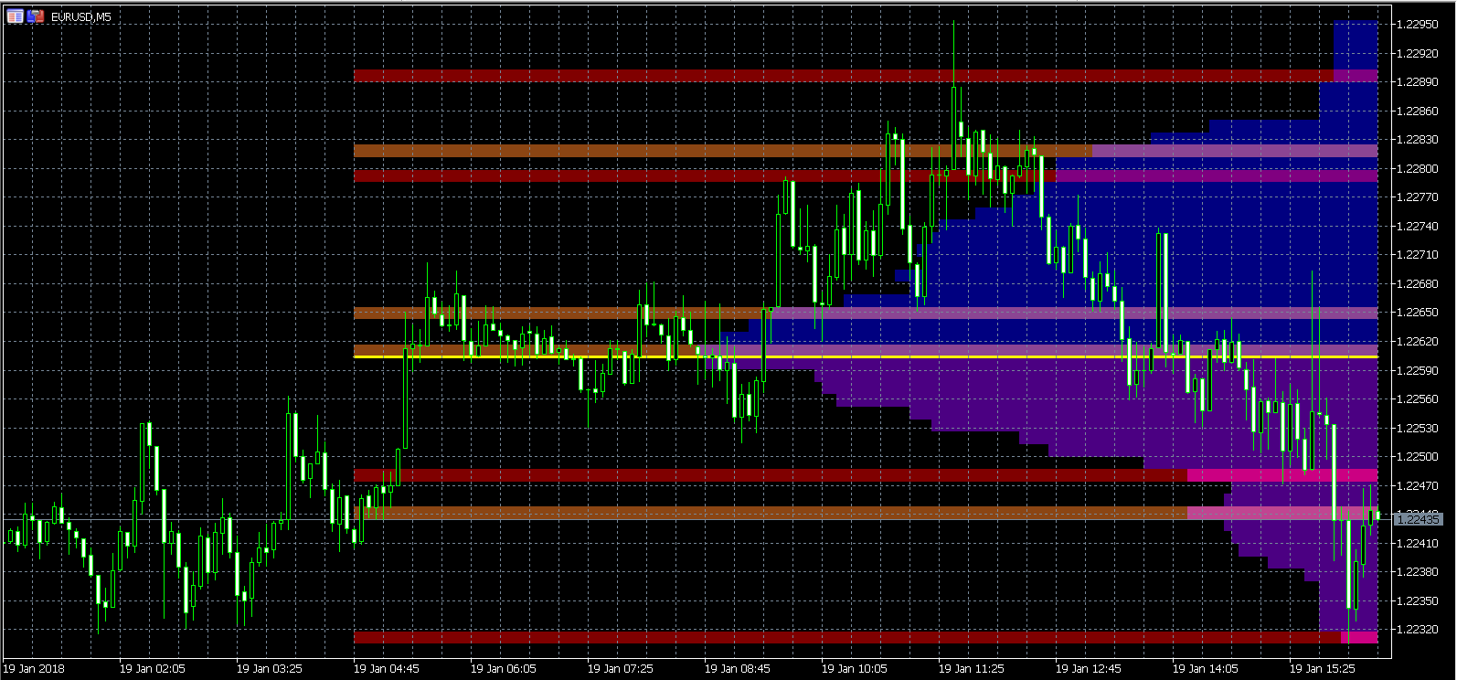The width and height of the screenshot is (1457, 680).
Task: Click the EURUSD,M5 chart title label
Action: click(x=81, y=17)
